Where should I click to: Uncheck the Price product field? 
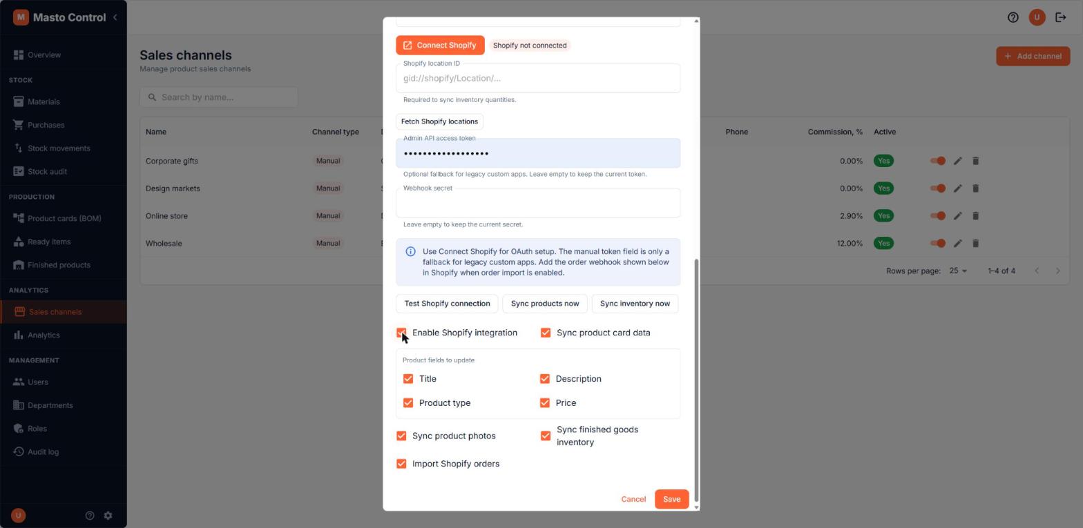click(x=545, y=403)
